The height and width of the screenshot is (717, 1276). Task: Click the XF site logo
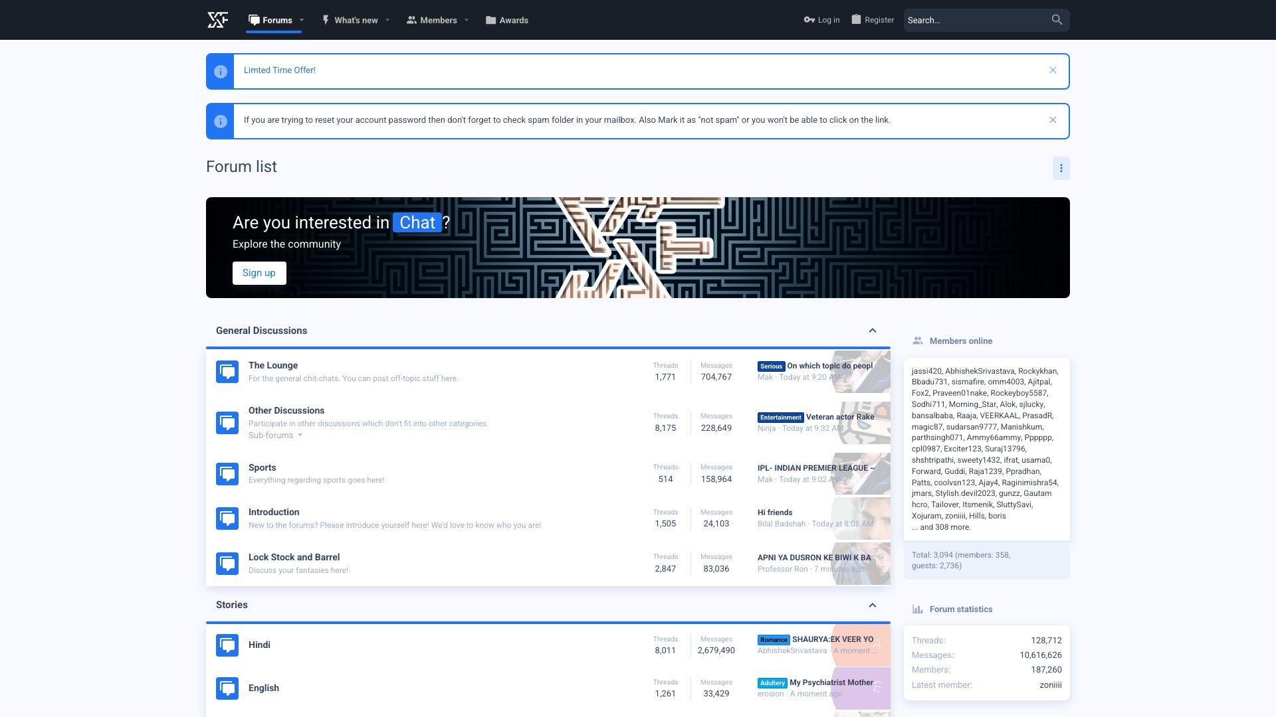(x=218, y=20)
